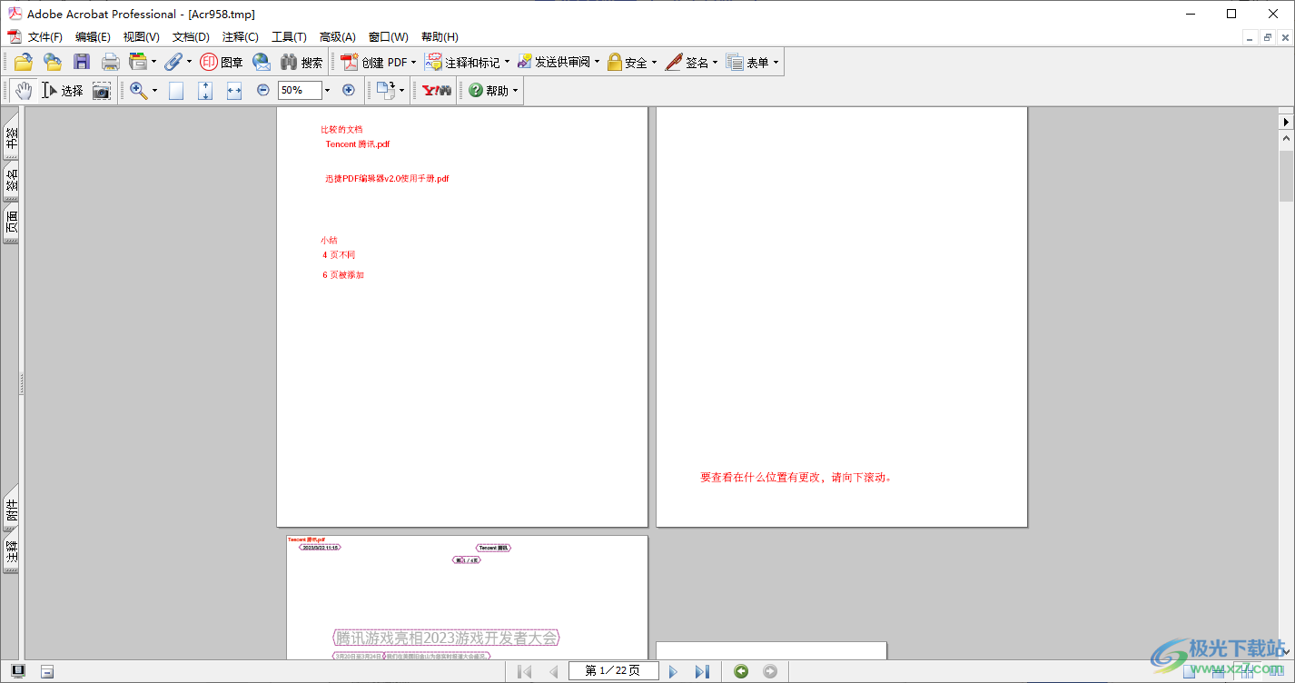The height and width of the screenshot is (683, 1295).
Task: Go to the last page
Action: click(x=702, y=671)
